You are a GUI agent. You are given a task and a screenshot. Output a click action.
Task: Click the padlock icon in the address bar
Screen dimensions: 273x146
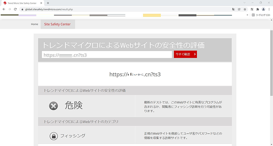click(x=22, y=9)
